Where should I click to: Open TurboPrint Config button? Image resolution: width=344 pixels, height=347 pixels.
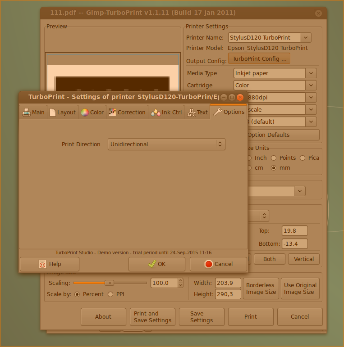pyautogui.click(x=259, y=59)
